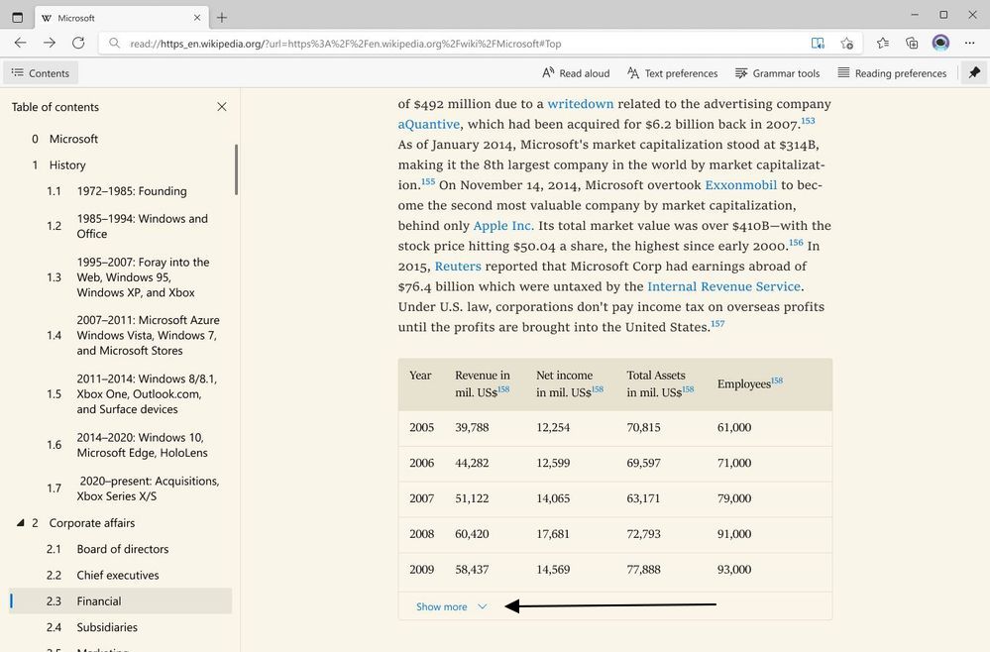Open footnote 158 beside Employees header
This screenshot has width=990, height=652.
(x=777, y=380)
